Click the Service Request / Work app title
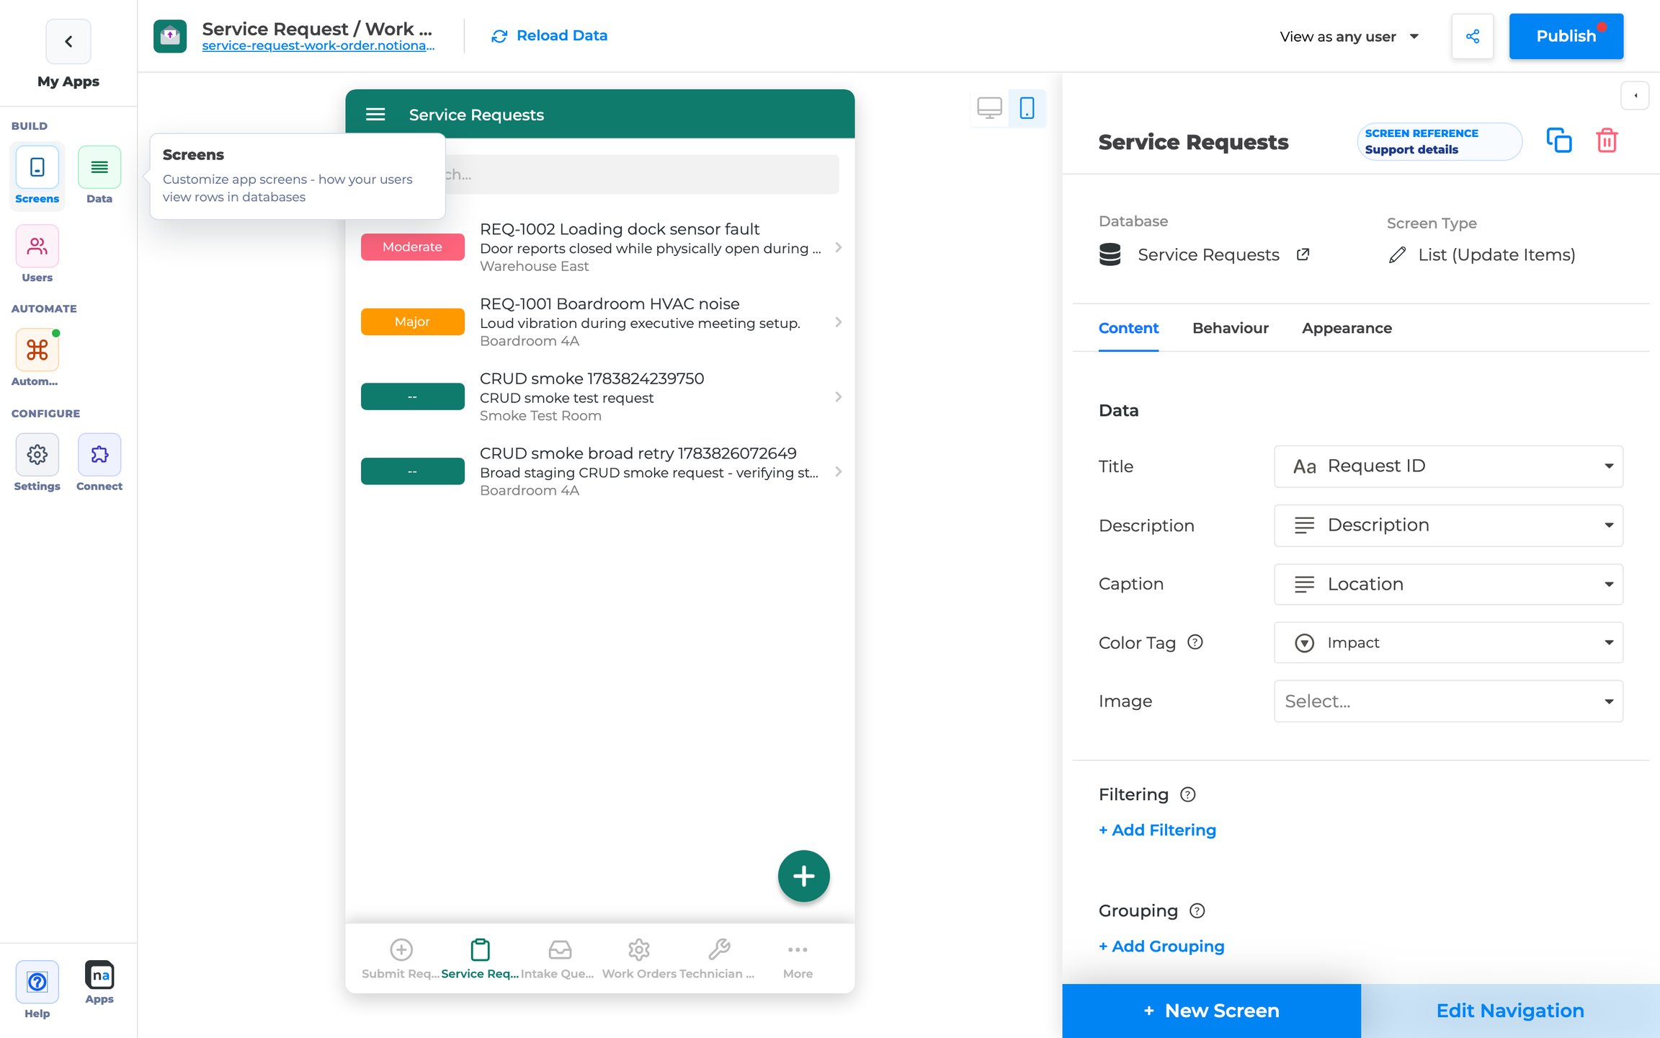 (x=317, y=29)
